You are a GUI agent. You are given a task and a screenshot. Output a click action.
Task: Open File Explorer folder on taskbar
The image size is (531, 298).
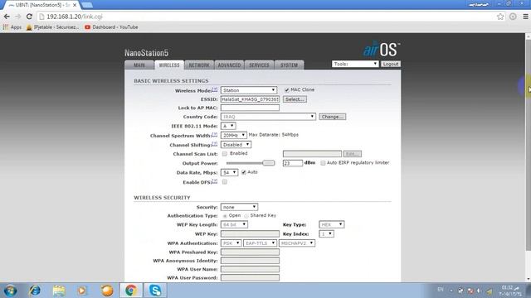coord(59,291)
